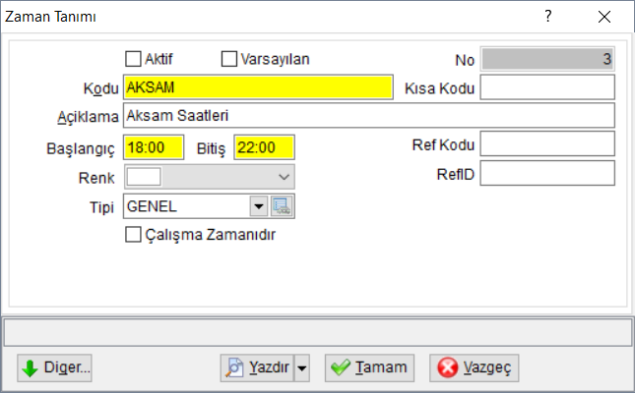The height and width of the screenshot is (393, 635).
Task: Open the Tipi GENEL dropdown arrow
Action: point(258,206)
